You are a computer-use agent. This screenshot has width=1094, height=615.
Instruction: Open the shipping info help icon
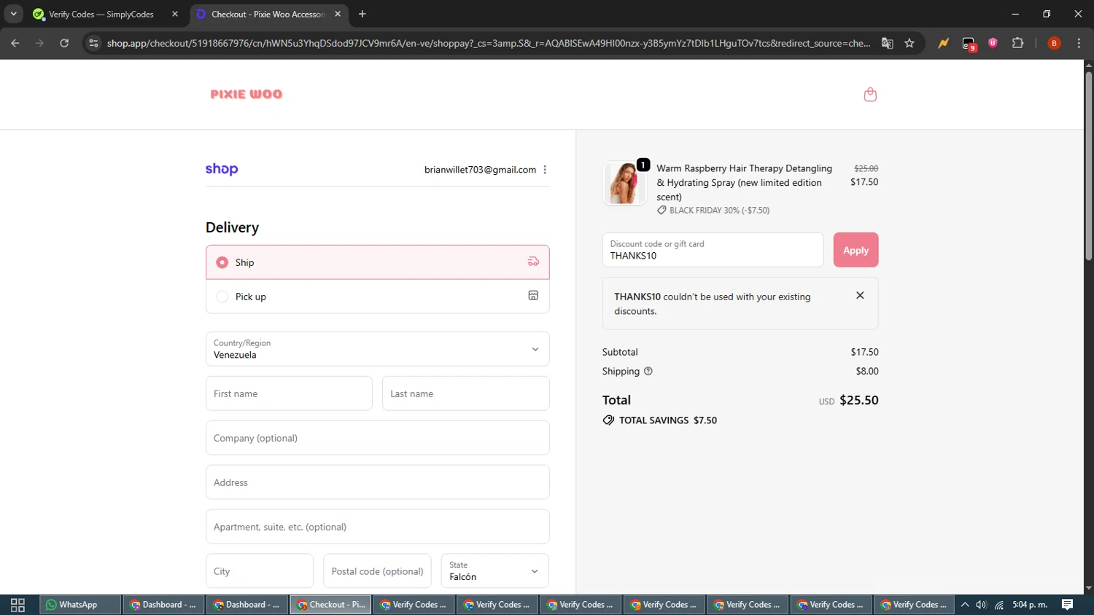648,371
